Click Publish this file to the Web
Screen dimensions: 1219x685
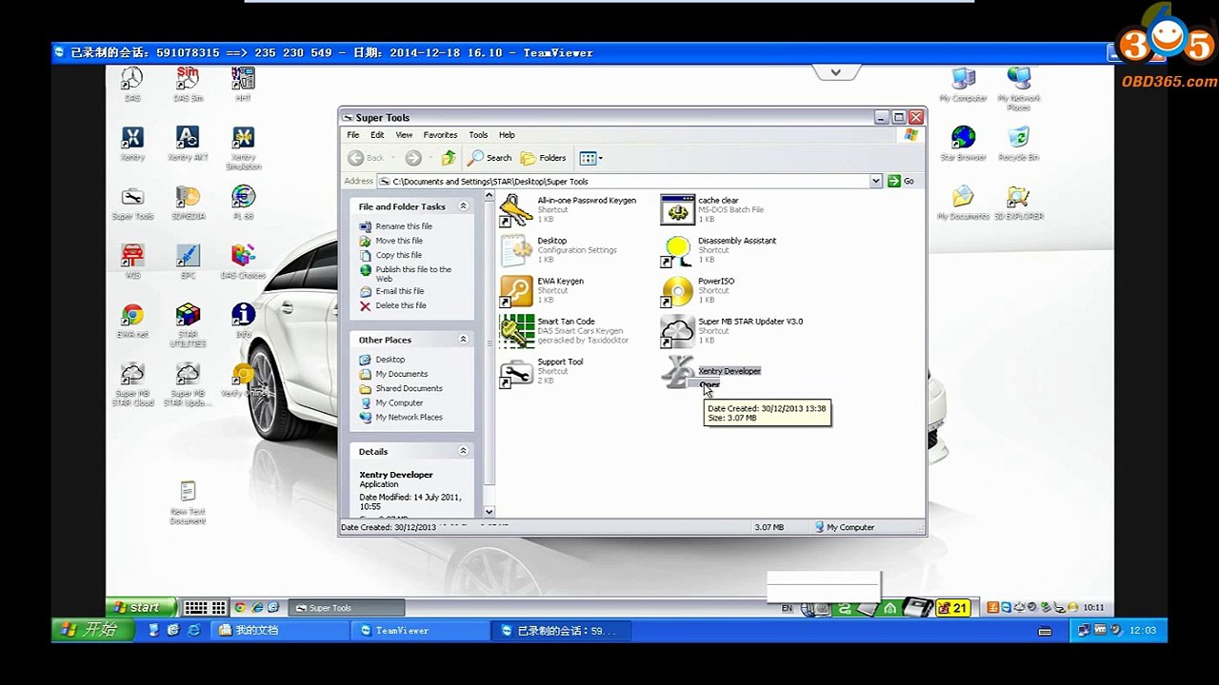tap(413, 274)
